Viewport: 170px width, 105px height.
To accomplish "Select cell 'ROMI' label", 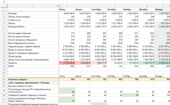I will [33, 66].
